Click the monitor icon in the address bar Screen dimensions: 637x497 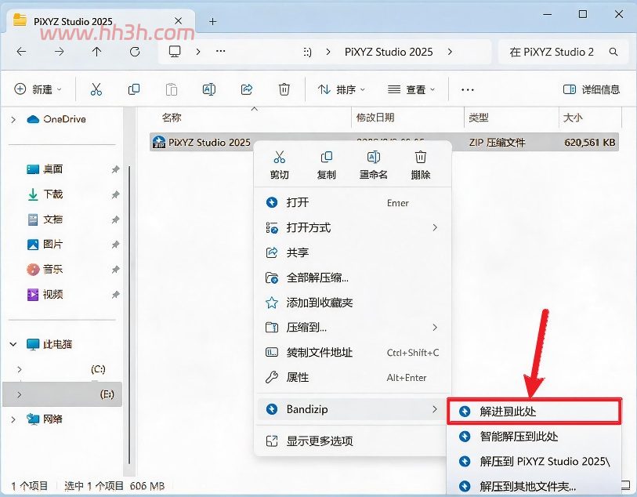pos(175,52)
